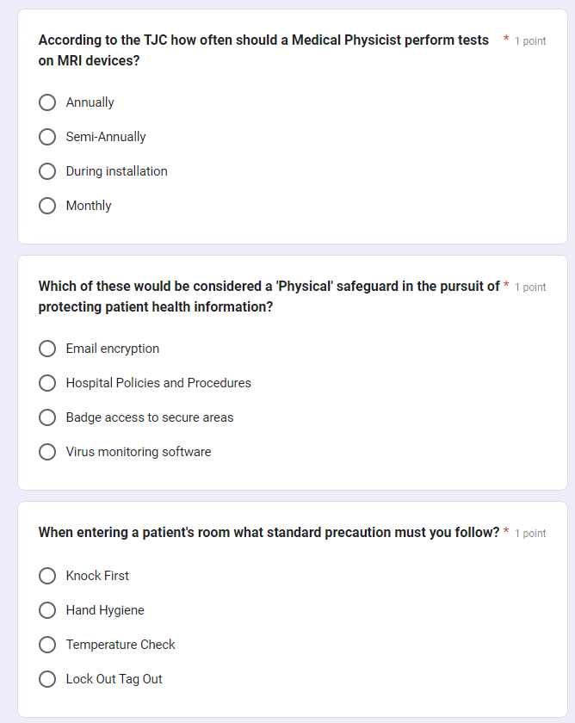Choose Hand Hygiene as the answer
Screen dimensions: 575x723
coord(48,610)
